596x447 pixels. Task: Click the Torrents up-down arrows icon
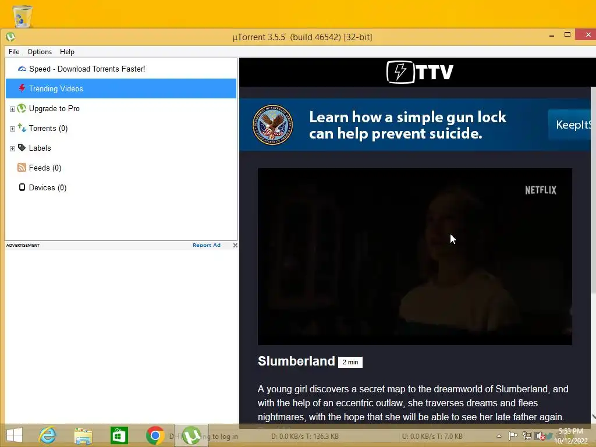coord(22,128)
